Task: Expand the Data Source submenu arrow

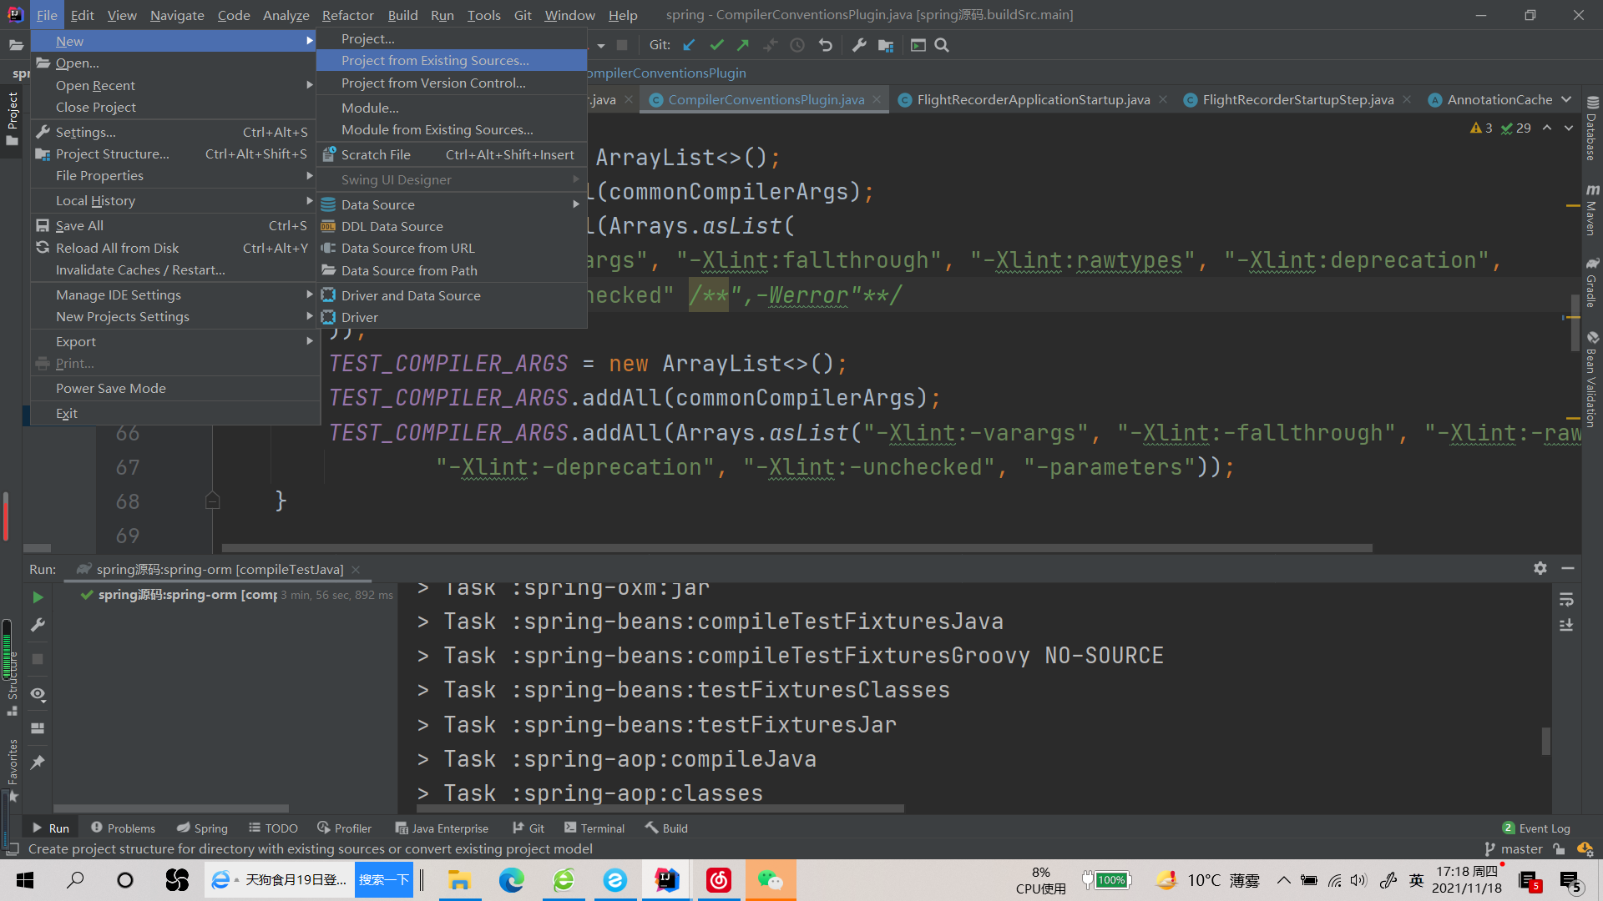Action: pos(575,204)
